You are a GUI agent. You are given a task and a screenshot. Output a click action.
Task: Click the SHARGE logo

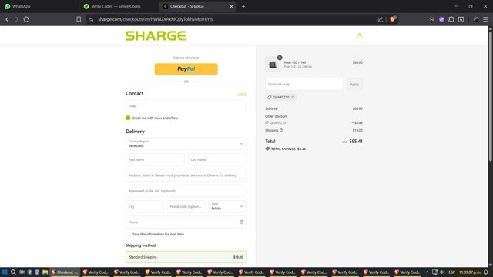(x=156, y=36)
